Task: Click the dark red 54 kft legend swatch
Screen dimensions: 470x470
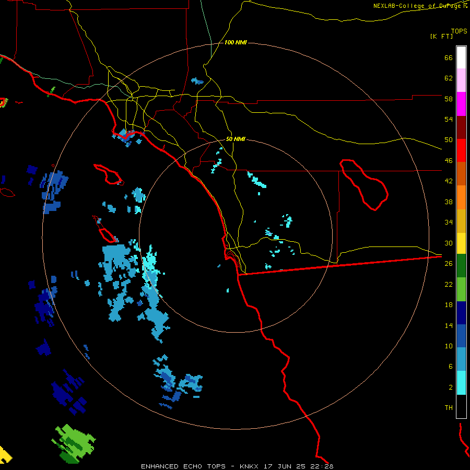Action: click(x=461, y=127)
